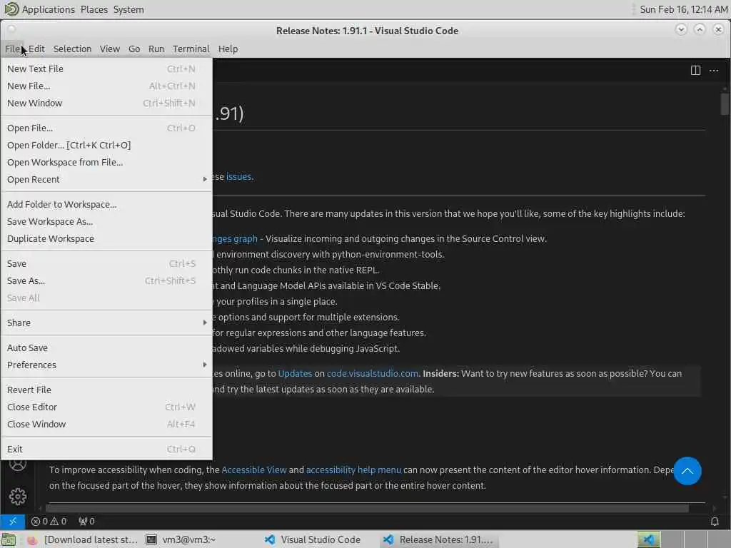Choose Close Editor
The image size is (731, 548).
(107, 407)
